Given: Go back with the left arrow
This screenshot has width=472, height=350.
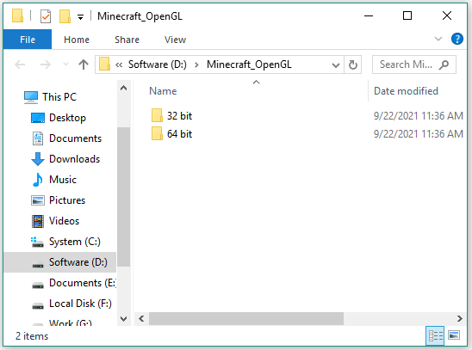Looking at the screenshot, I should tap(20, 64).
